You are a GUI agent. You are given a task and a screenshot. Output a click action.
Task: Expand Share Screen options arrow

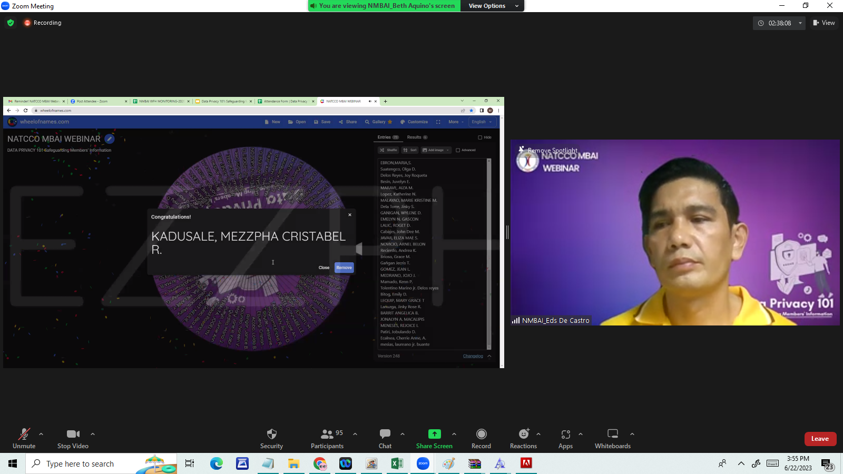pyautogui.click(x=454, y=434)
